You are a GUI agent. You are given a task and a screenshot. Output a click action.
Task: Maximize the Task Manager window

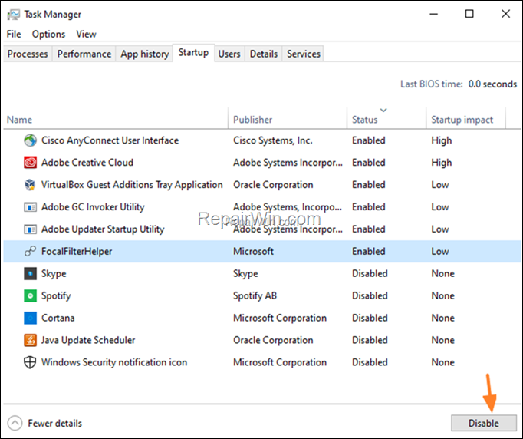[469, 14]
